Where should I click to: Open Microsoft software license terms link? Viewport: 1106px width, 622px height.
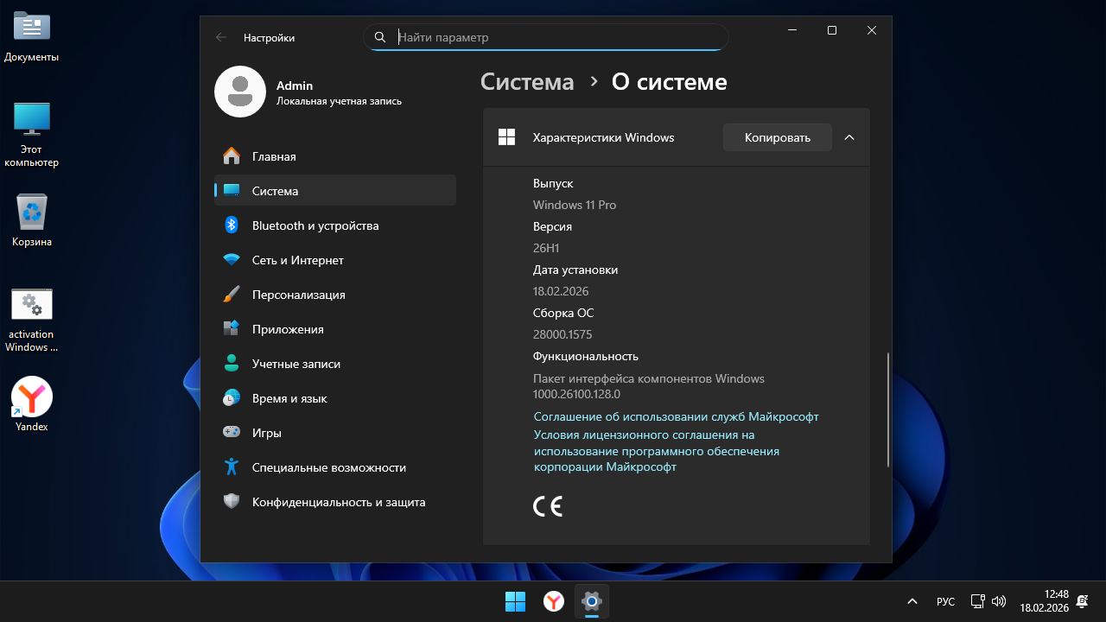(656, 451)
